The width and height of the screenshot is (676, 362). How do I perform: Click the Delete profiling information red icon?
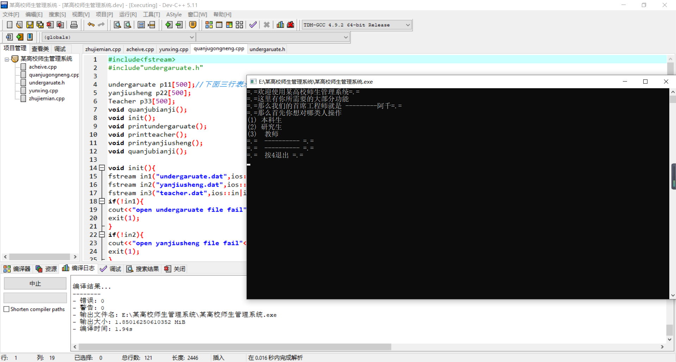click(290, 25)
